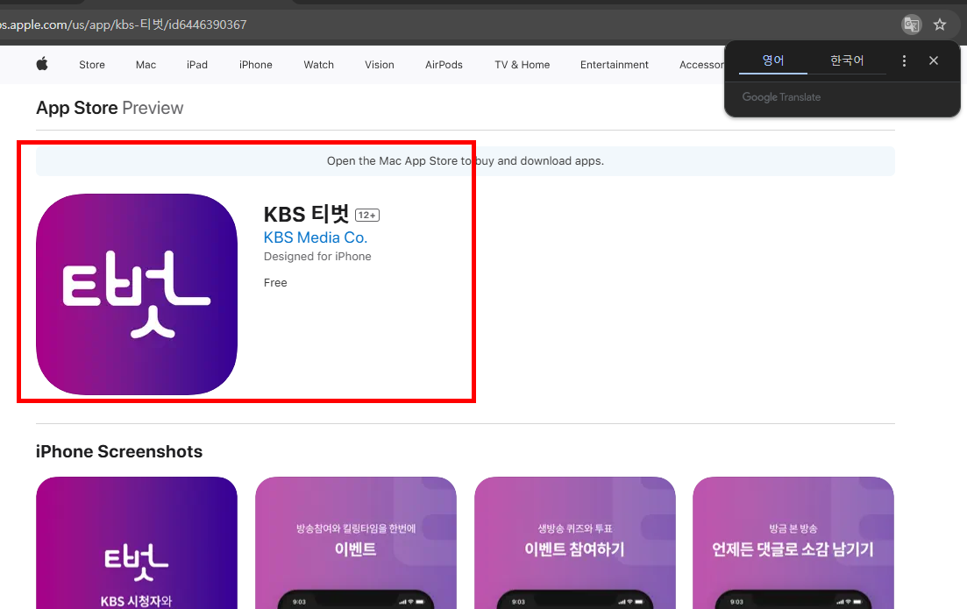Click the first purple iPhone screenshot

click(136, 542)
